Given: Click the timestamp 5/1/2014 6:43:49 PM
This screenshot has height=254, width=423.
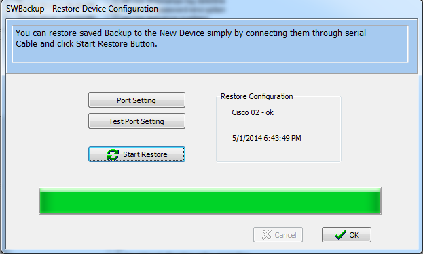Looking at the screenshot, I should tap(267, 138).
